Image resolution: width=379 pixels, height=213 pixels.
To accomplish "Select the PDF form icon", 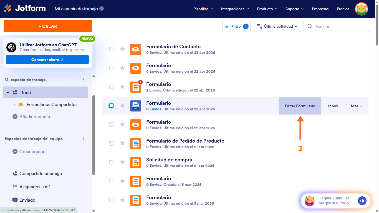I will [x=136, y=106].
